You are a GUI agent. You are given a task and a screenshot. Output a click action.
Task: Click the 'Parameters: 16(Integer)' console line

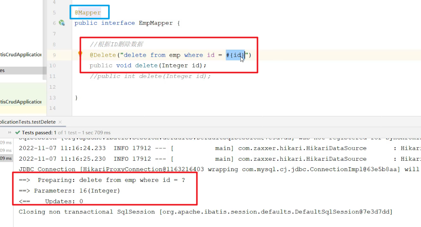coord(69,191)
